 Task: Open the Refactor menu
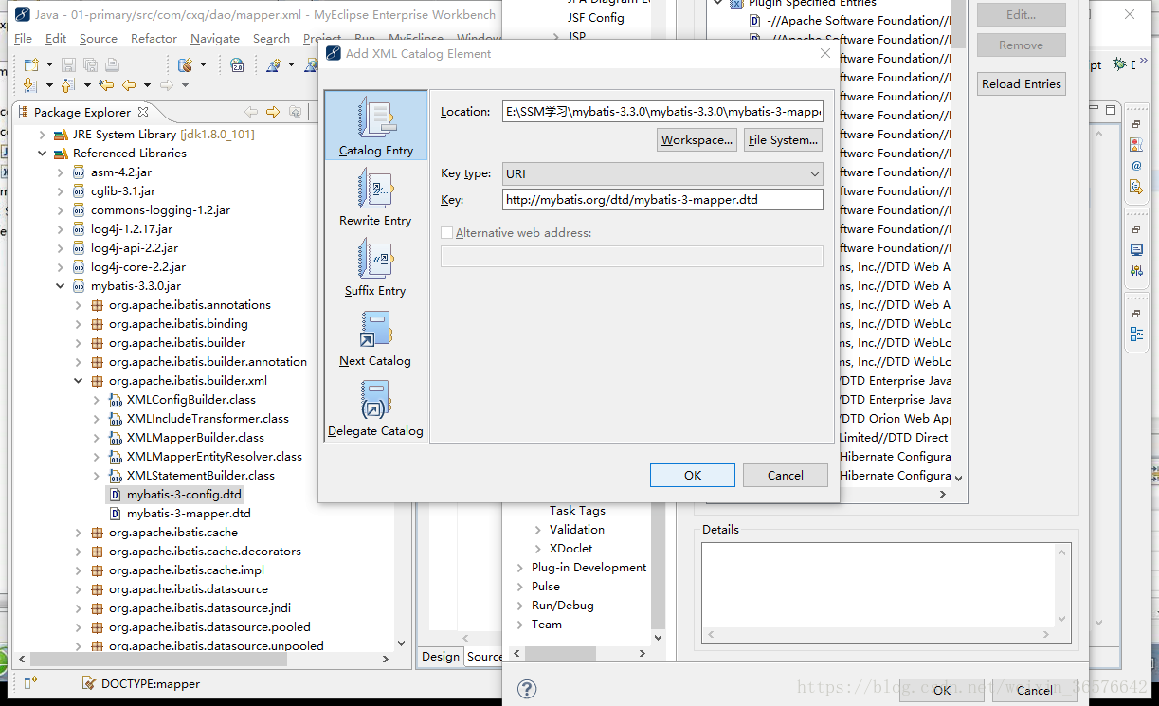[x=154, y=39]
